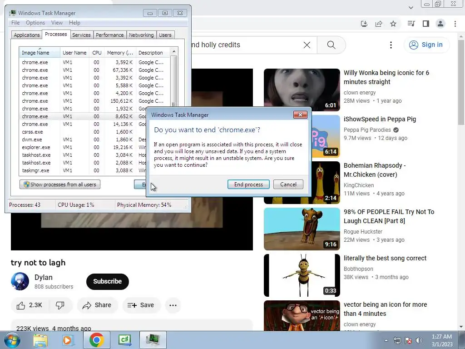Click the YouTube search magnifier button

point(331,45)
